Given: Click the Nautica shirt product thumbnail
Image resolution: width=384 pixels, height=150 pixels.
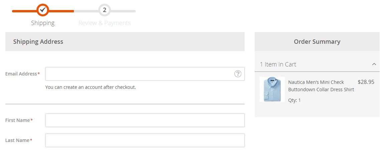Looking at the screenshot, I should point(272,89).
